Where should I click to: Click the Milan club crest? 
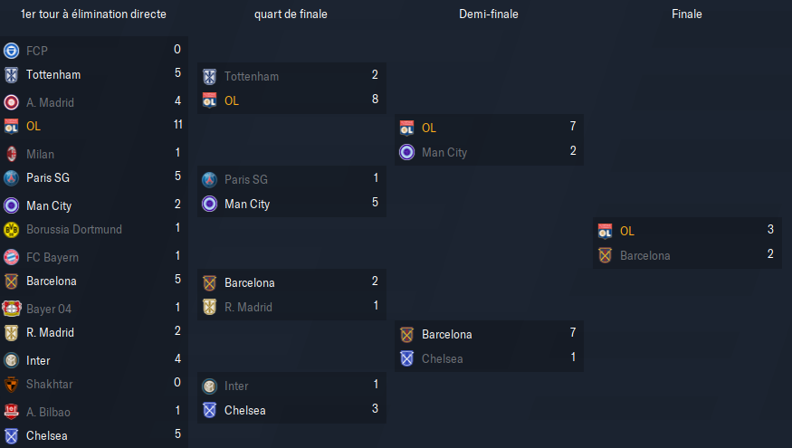pyautogui.click(x=11, y=154)
